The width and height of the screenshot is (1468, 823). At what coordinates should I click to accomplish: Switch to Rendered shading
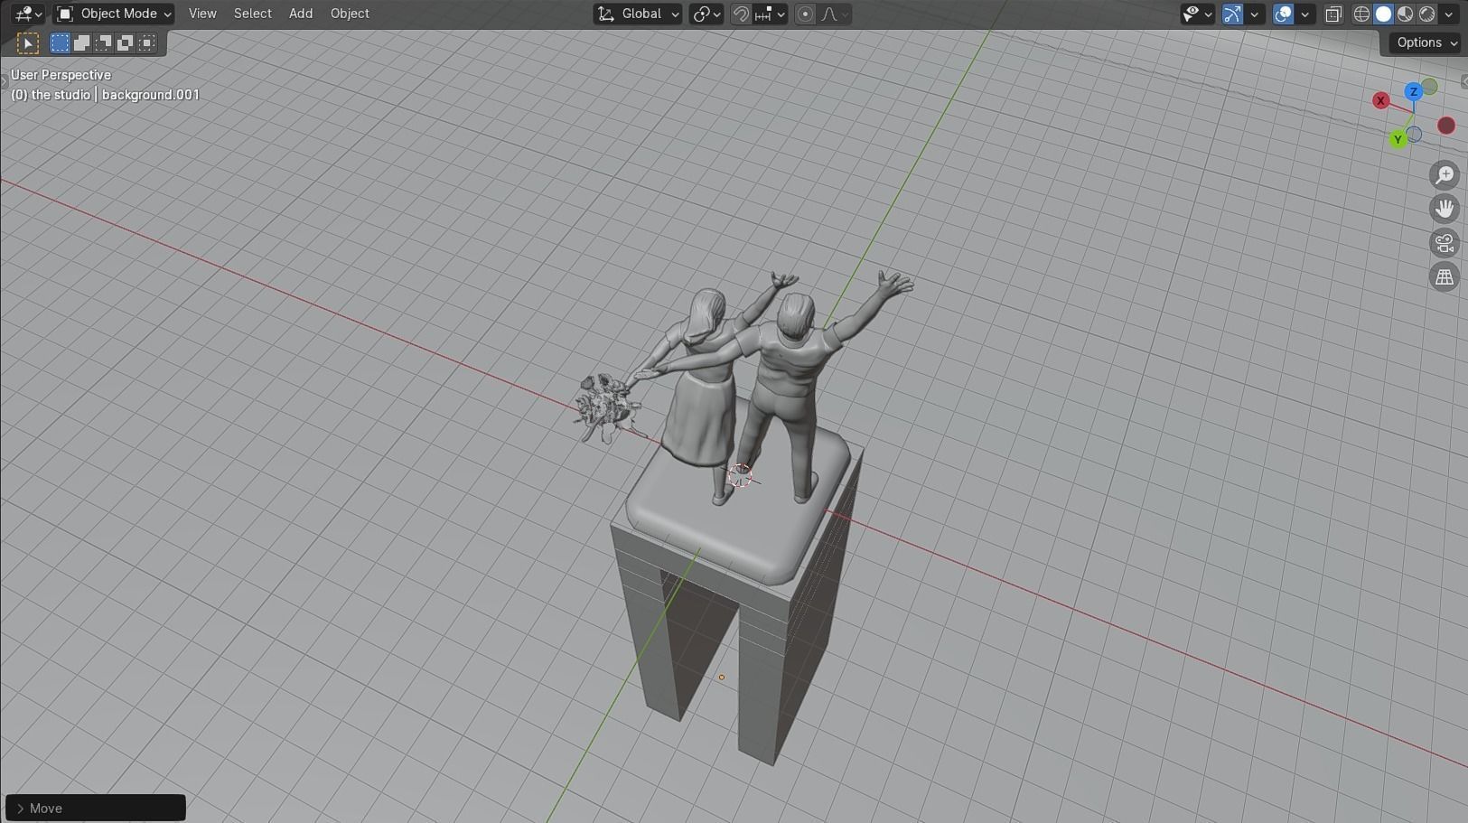point(1426,14)
